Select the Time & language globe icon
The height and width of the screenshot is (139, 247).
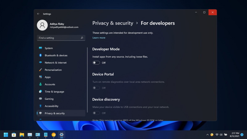point(40,91)
